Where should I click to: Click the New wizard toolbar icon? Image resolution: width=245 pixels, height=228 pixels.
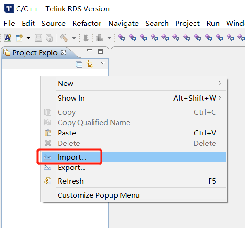pos(19,38)
